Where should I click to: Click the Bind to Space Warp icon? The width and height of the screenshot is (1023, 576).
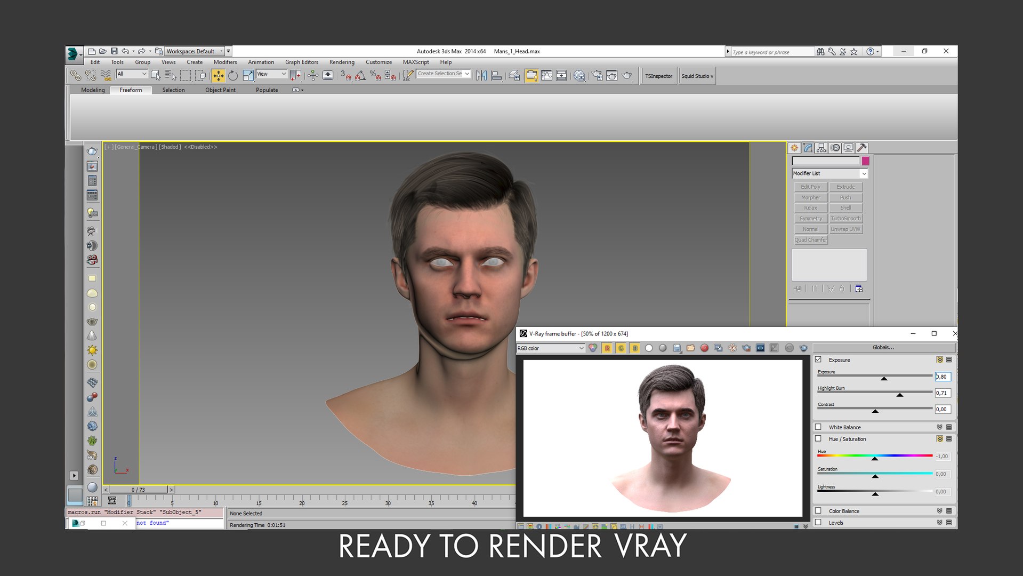106,76
